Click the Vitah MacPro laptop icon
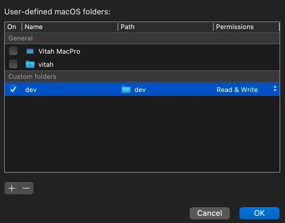The image size is (285, 223). point(30,51)
